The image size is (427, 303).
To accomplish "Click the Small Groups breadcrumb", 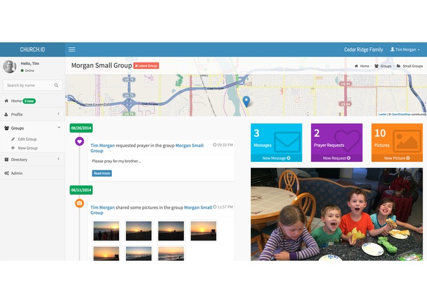I will pos(413,66).
